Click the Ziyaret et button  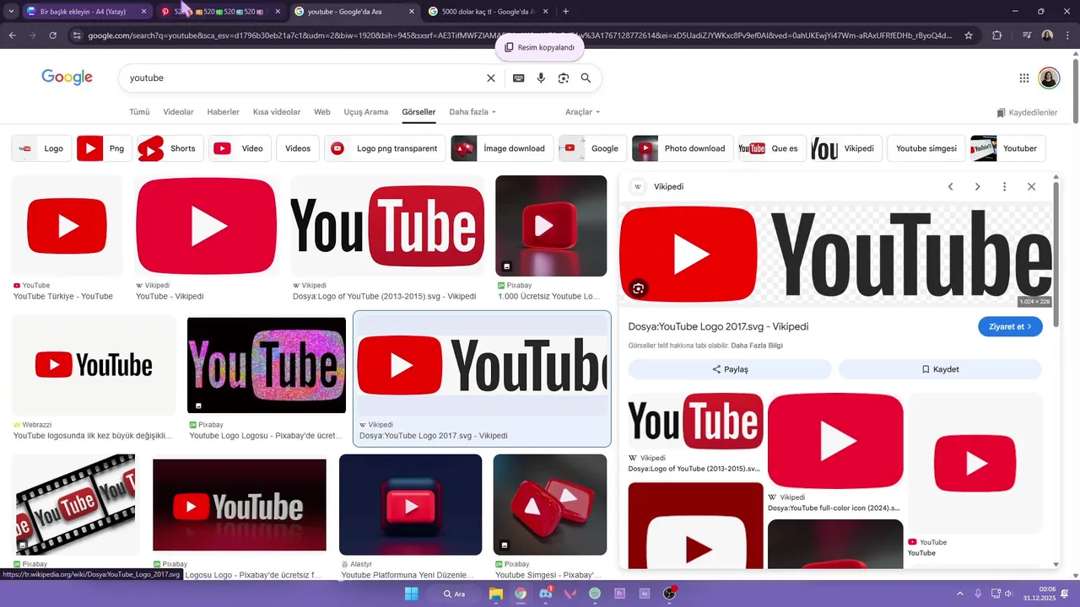pyautogui.click(x=1010, y=326)
